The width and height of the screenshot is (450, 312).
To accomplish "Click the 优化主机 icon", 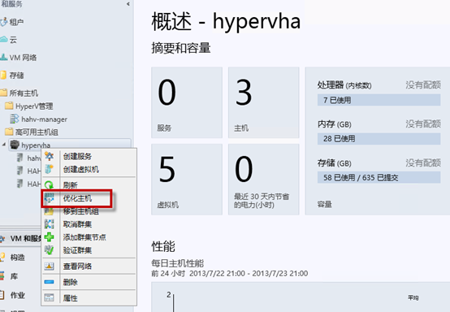I will click(49, 198).
